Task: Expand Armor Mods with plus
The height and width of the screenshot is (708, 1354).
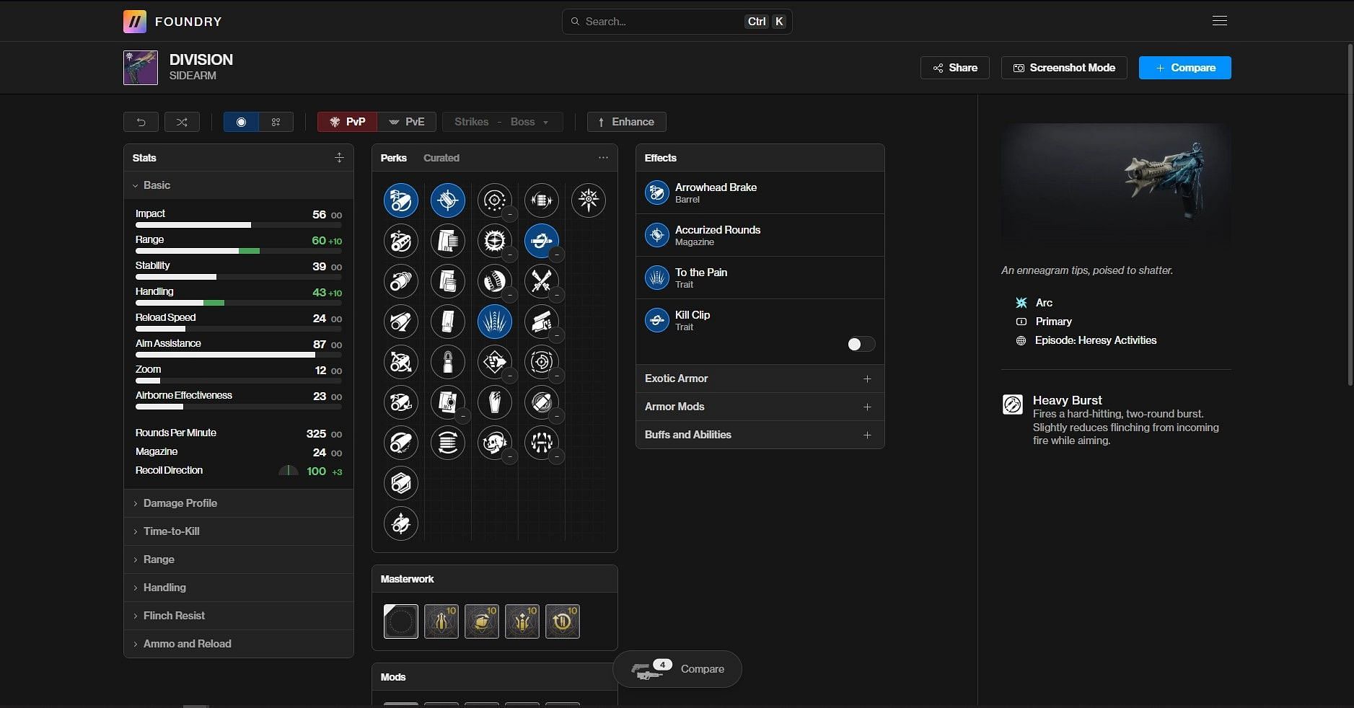Action: coord(867,407)
